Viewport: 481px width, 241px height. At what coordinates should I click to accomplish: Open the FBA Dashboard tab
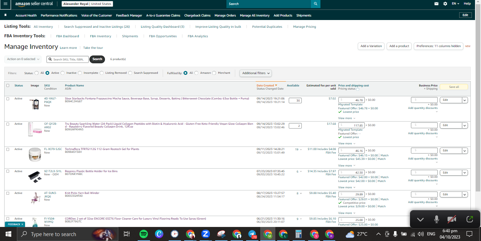pos(68,36)
